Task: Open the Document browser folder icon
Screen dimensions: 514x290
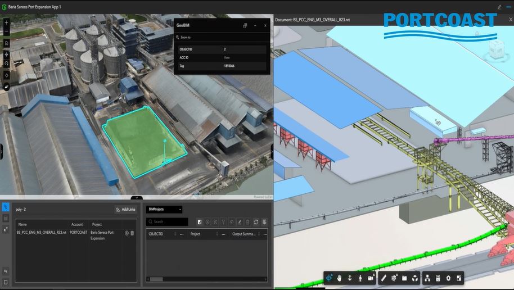Action: (x=404, y=278)
